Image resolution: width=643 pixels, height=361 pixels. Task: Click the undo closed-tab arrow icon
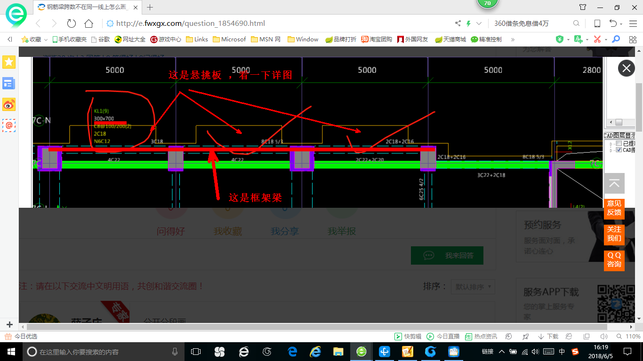(613, 24)
